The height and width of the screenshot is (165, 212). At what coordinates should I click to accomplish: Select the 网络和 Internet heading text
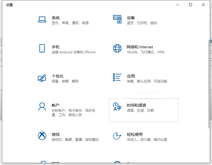pos(140,47)
